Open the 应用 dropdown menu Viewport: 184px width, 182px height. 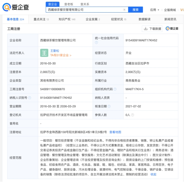tap(154, 10)
